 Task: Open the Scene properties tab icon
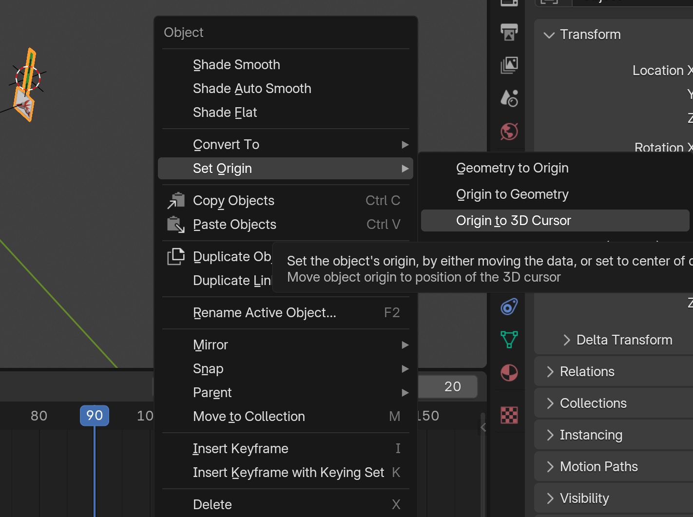(509, 98)
